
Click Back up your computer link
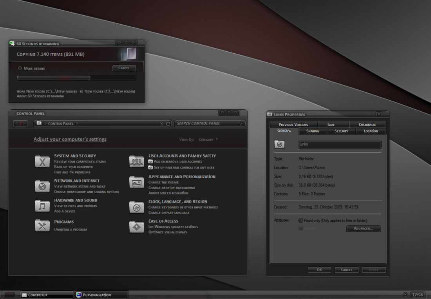click(x=73, y=167)
